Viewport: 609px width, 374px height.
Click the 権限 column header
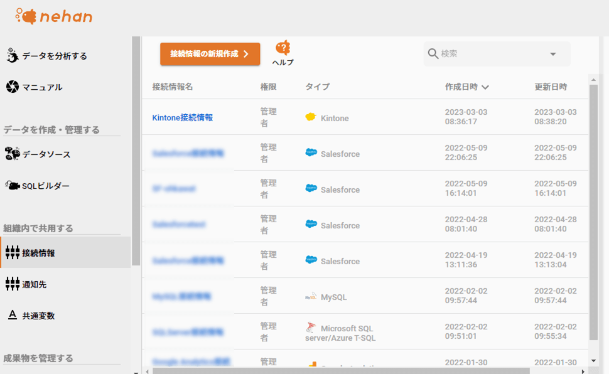point(268,87)
